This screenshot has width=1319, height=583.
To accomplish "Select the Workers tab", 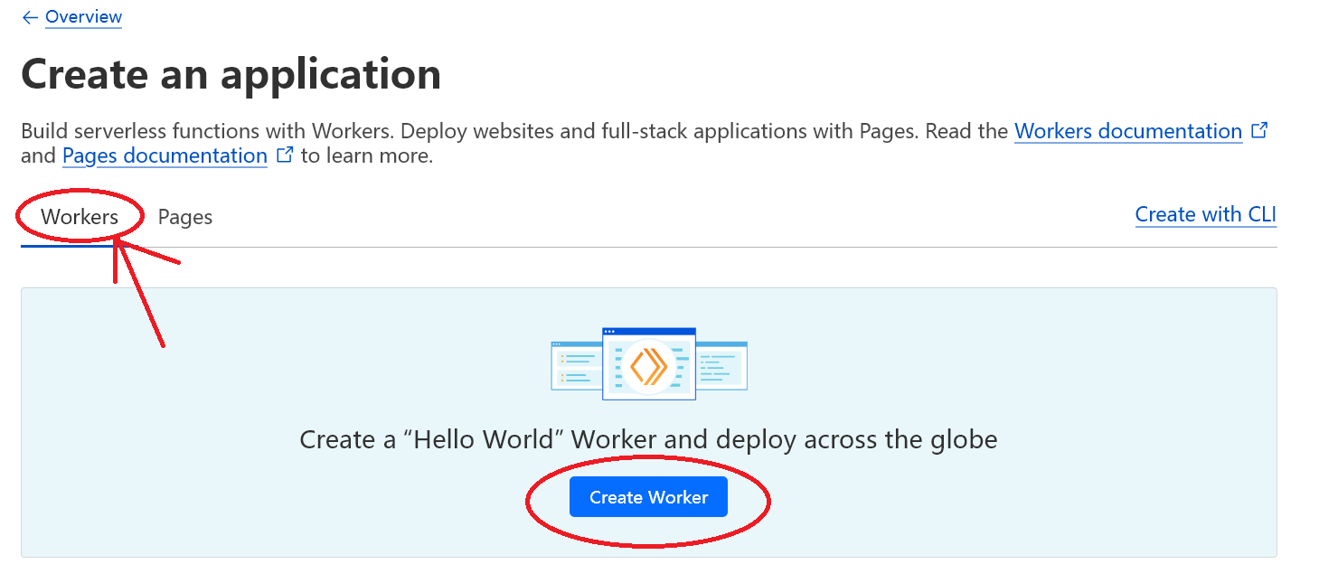I will pyautogui.click(x=80, y=217).
